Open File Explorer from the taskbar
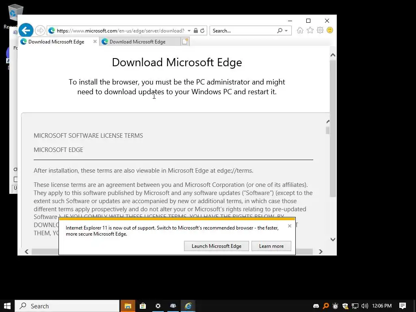Image resolution: width=416 pixels, height=312 pixels. (128, 306)
